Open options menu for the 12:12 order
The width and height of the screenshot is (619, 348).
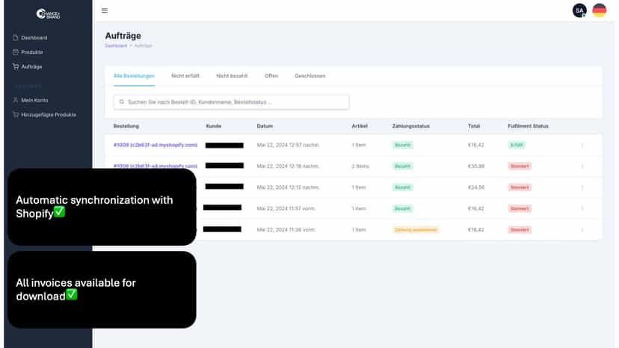pyautogui.click(x=582, y=187)
